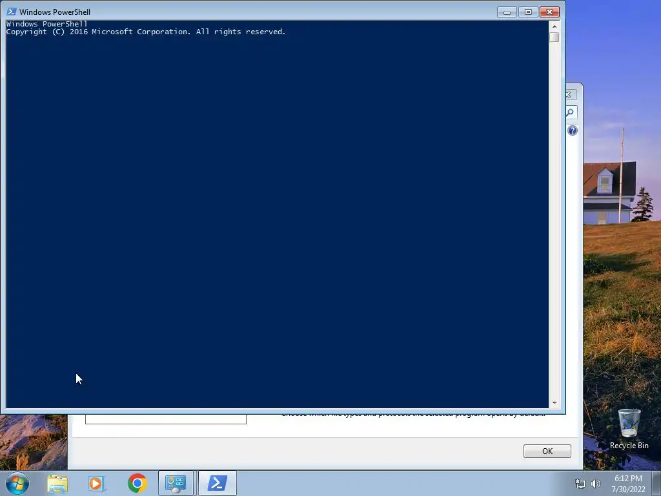Click the PowerShell scrollbar thumb
This screenshot has width=661, height=496.
(554, 37)
